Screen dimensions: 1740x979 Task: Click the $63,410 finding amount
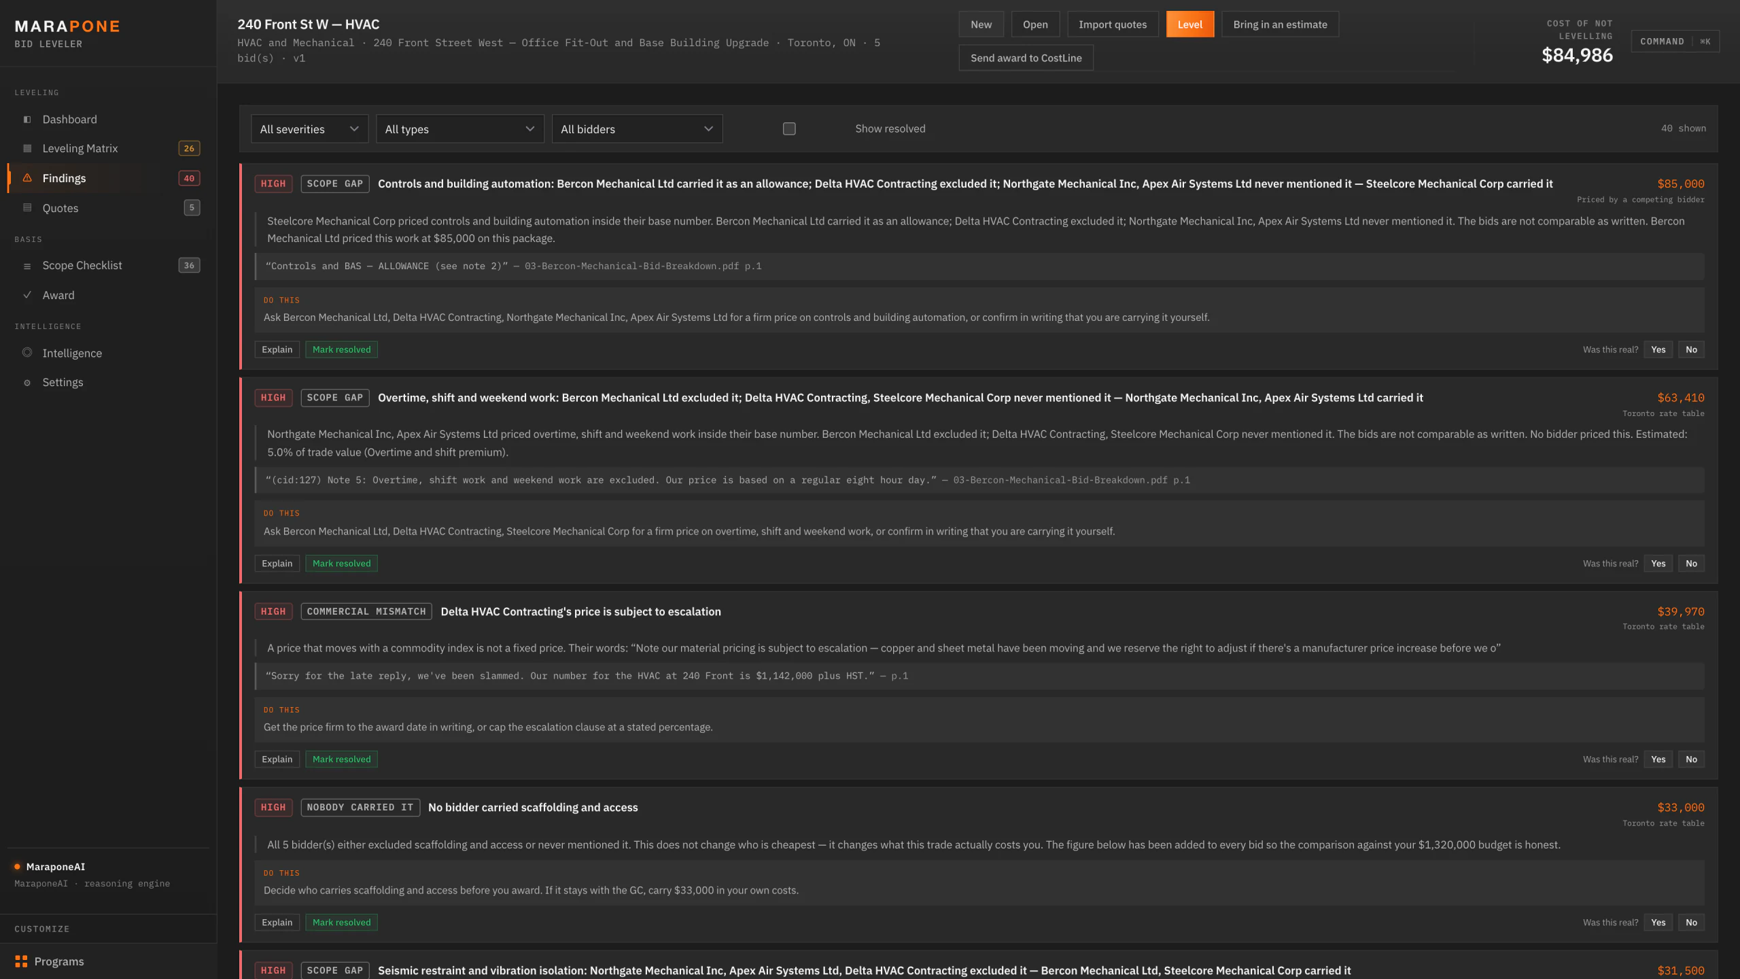pyautogui.click(x=1680, y=398)
